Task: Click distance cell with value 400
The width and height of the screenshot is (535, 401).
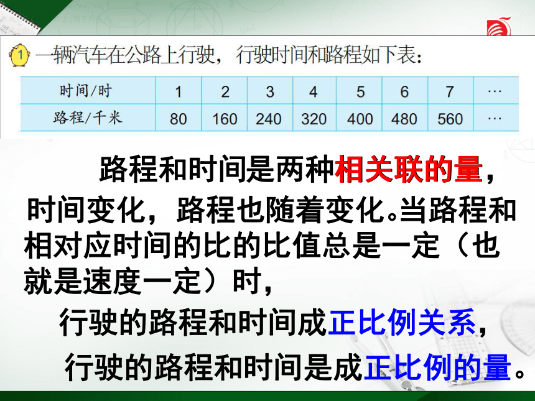Action: pos(360,118)
